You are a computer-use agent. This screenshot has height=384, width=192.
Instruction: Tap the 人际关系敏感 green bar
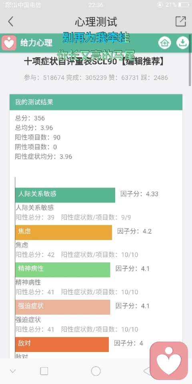[65, 195]
